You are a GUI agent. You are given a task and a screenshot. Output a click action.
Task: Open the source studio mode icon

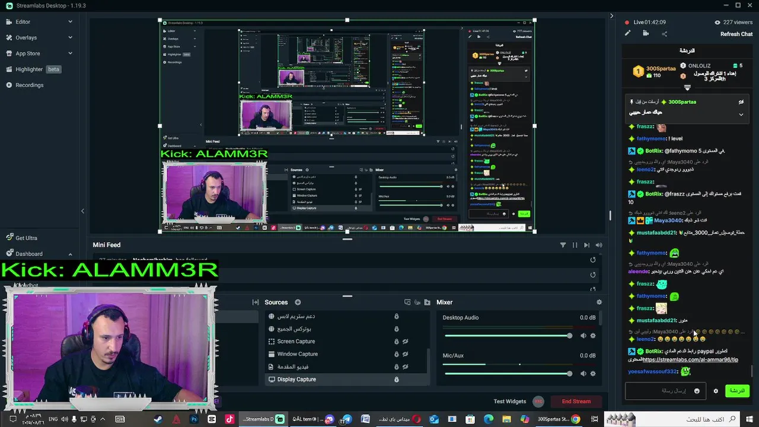pyautogui.click(x=407, y=302)
